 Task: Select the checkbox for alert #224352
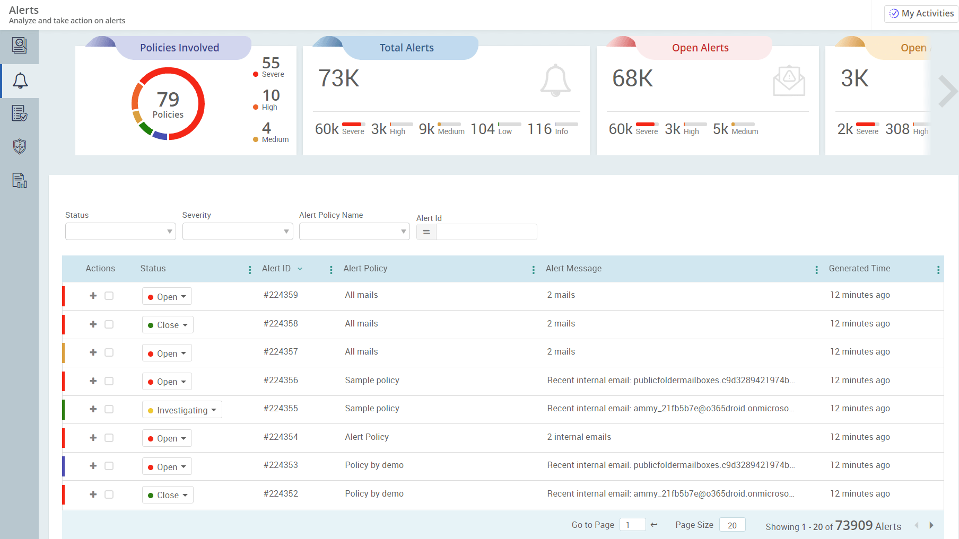[109, 494]
